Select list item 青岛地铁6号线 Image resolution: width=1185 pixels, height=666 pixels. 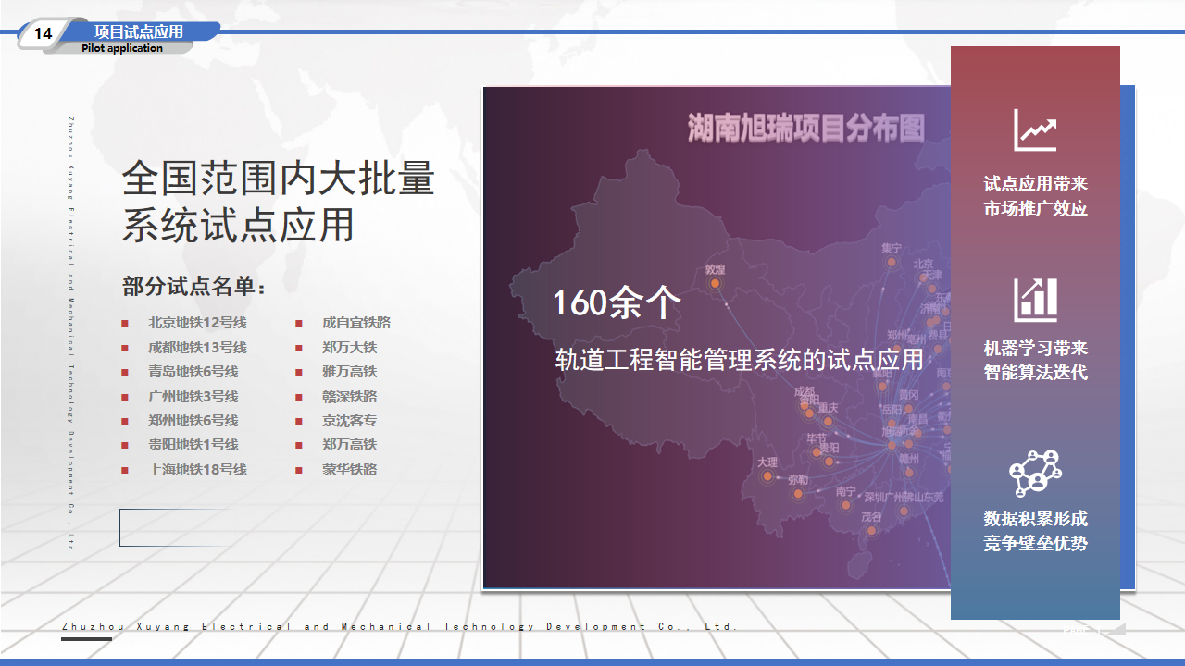tap(193, 372)
